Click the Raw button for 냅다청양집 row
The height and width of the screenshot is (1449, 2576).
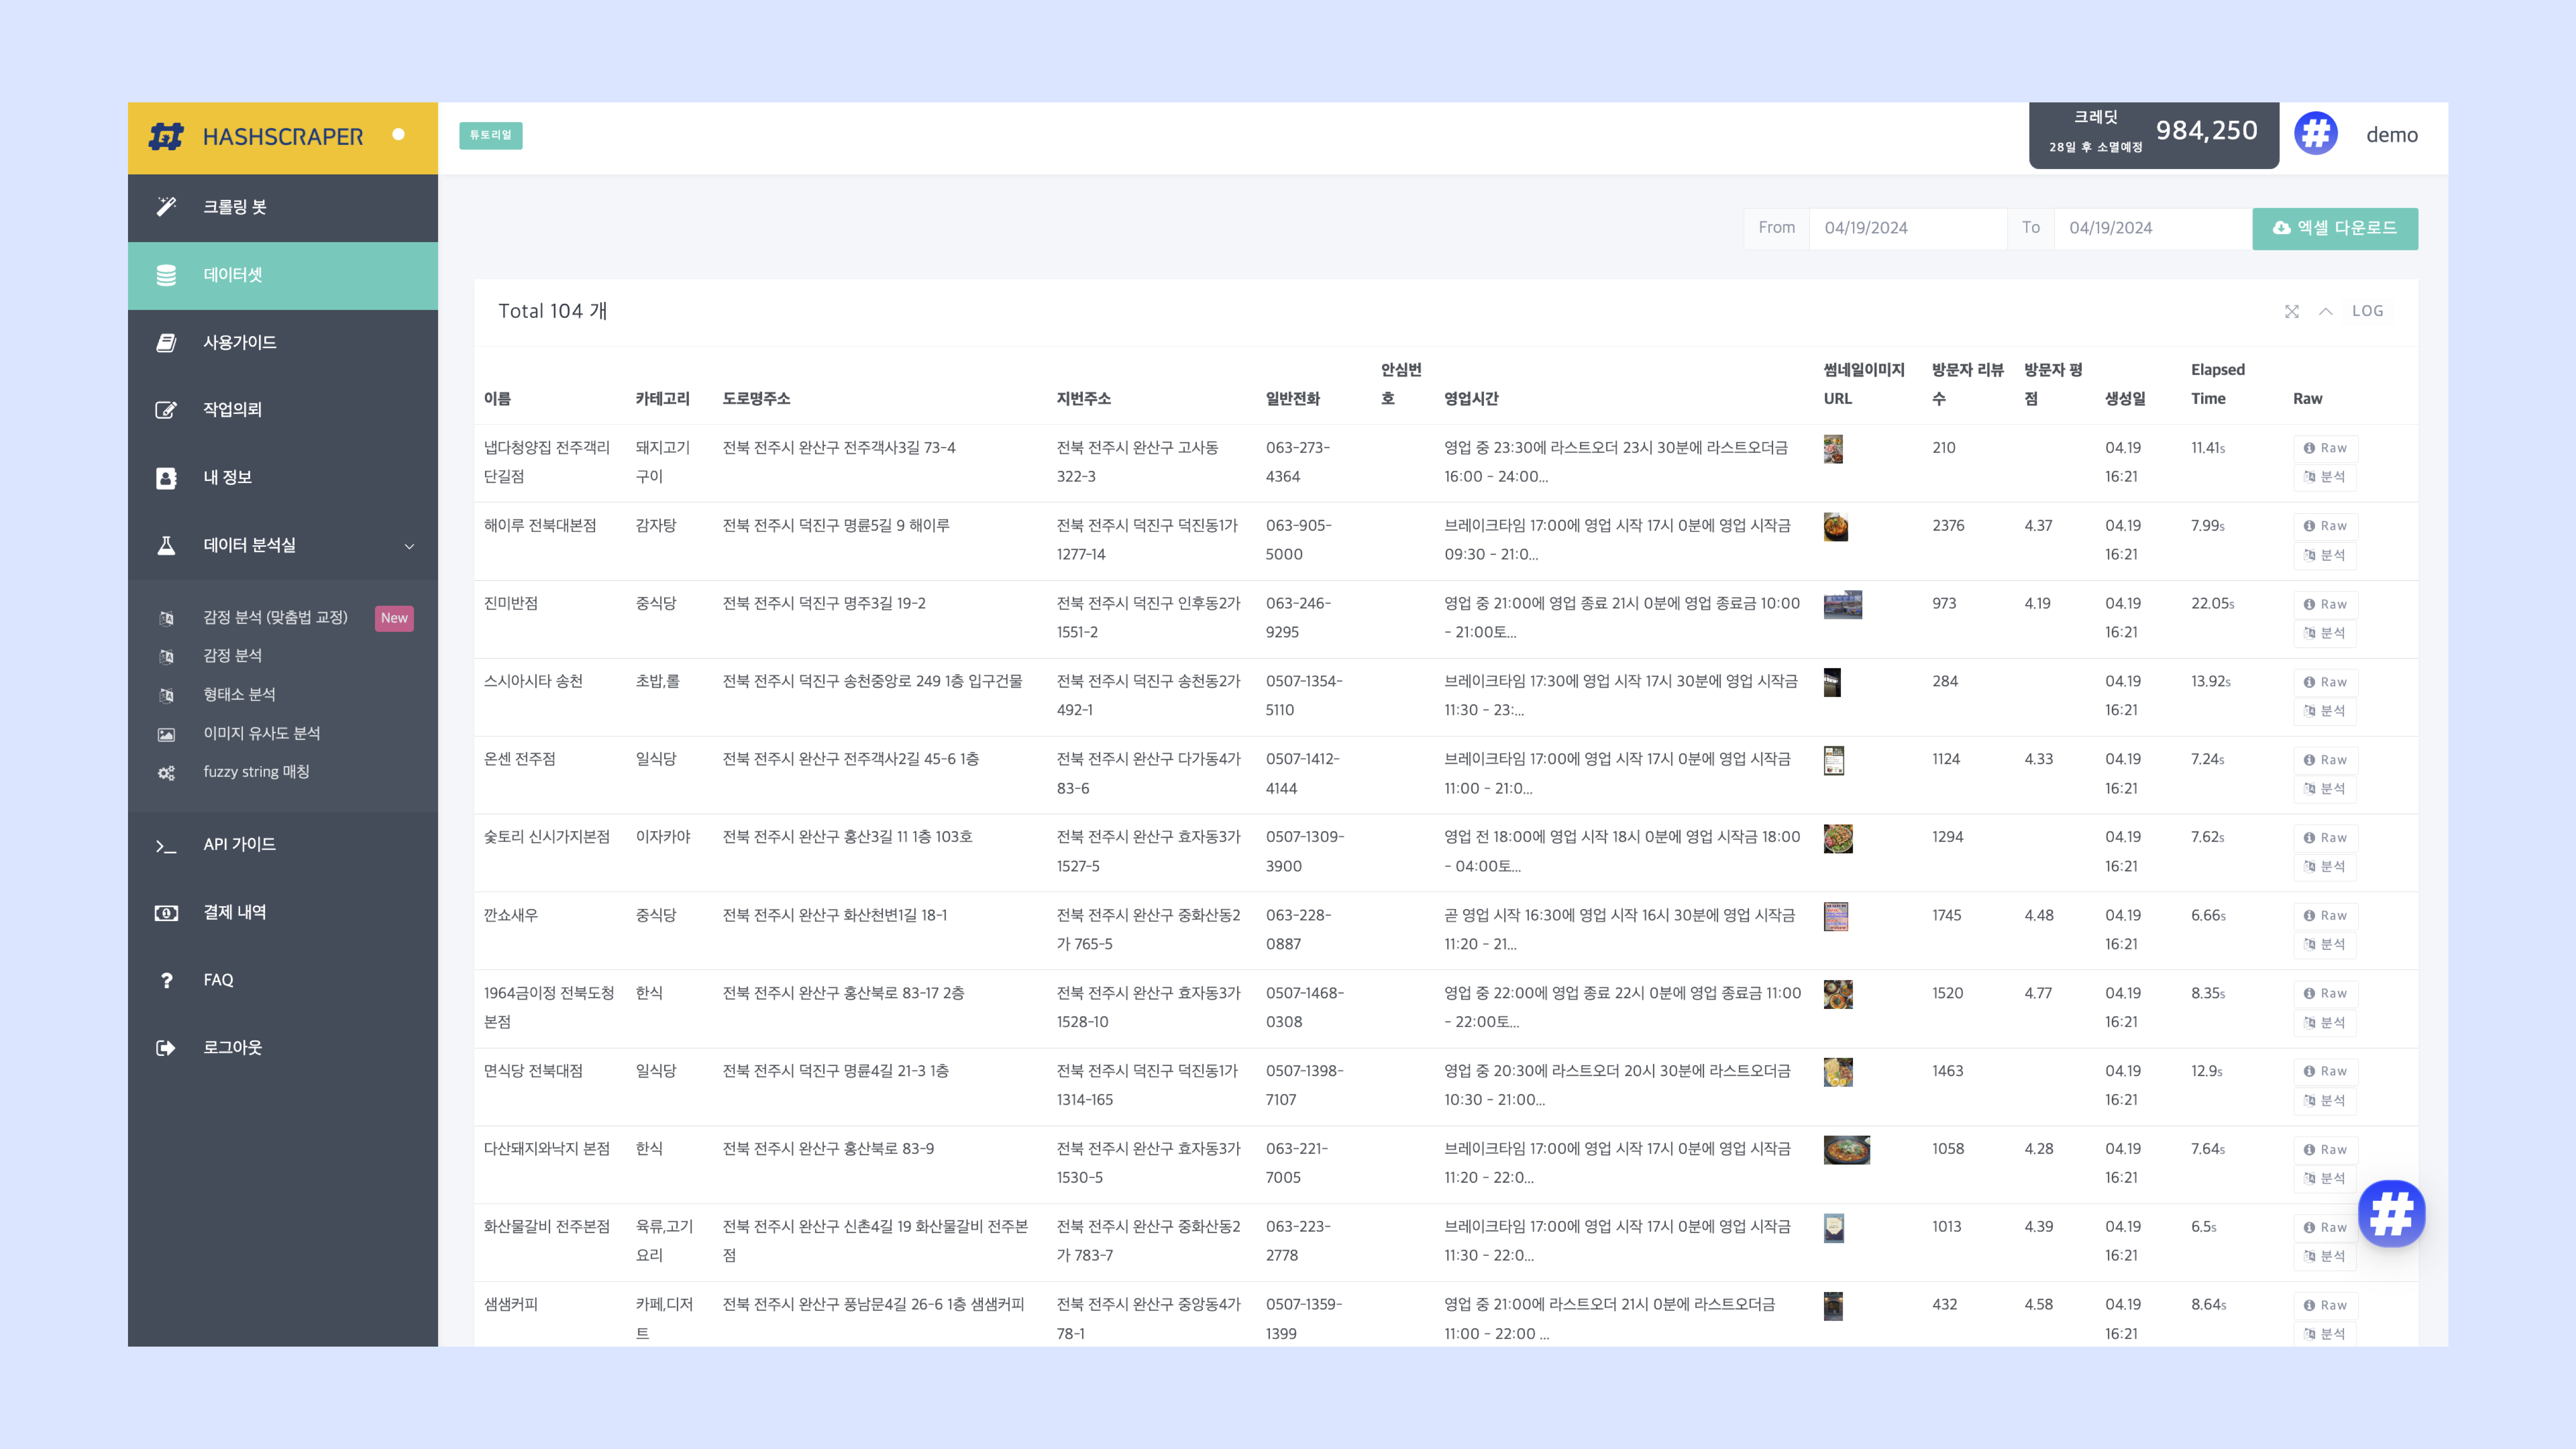point(2325,448)
